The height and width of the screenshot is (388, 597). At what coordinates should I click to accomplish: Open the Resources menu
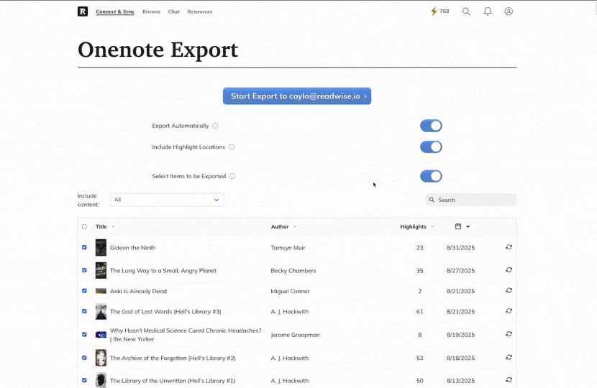pos(199,11)
